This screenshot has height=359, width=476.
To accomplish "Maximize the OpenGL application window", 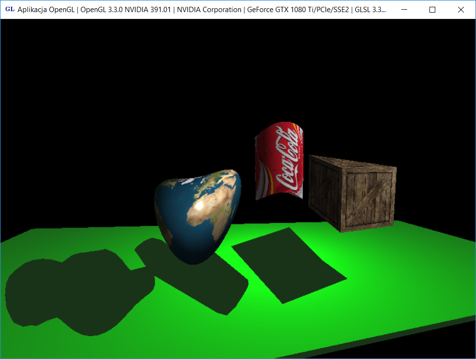I will coord(432,10).
